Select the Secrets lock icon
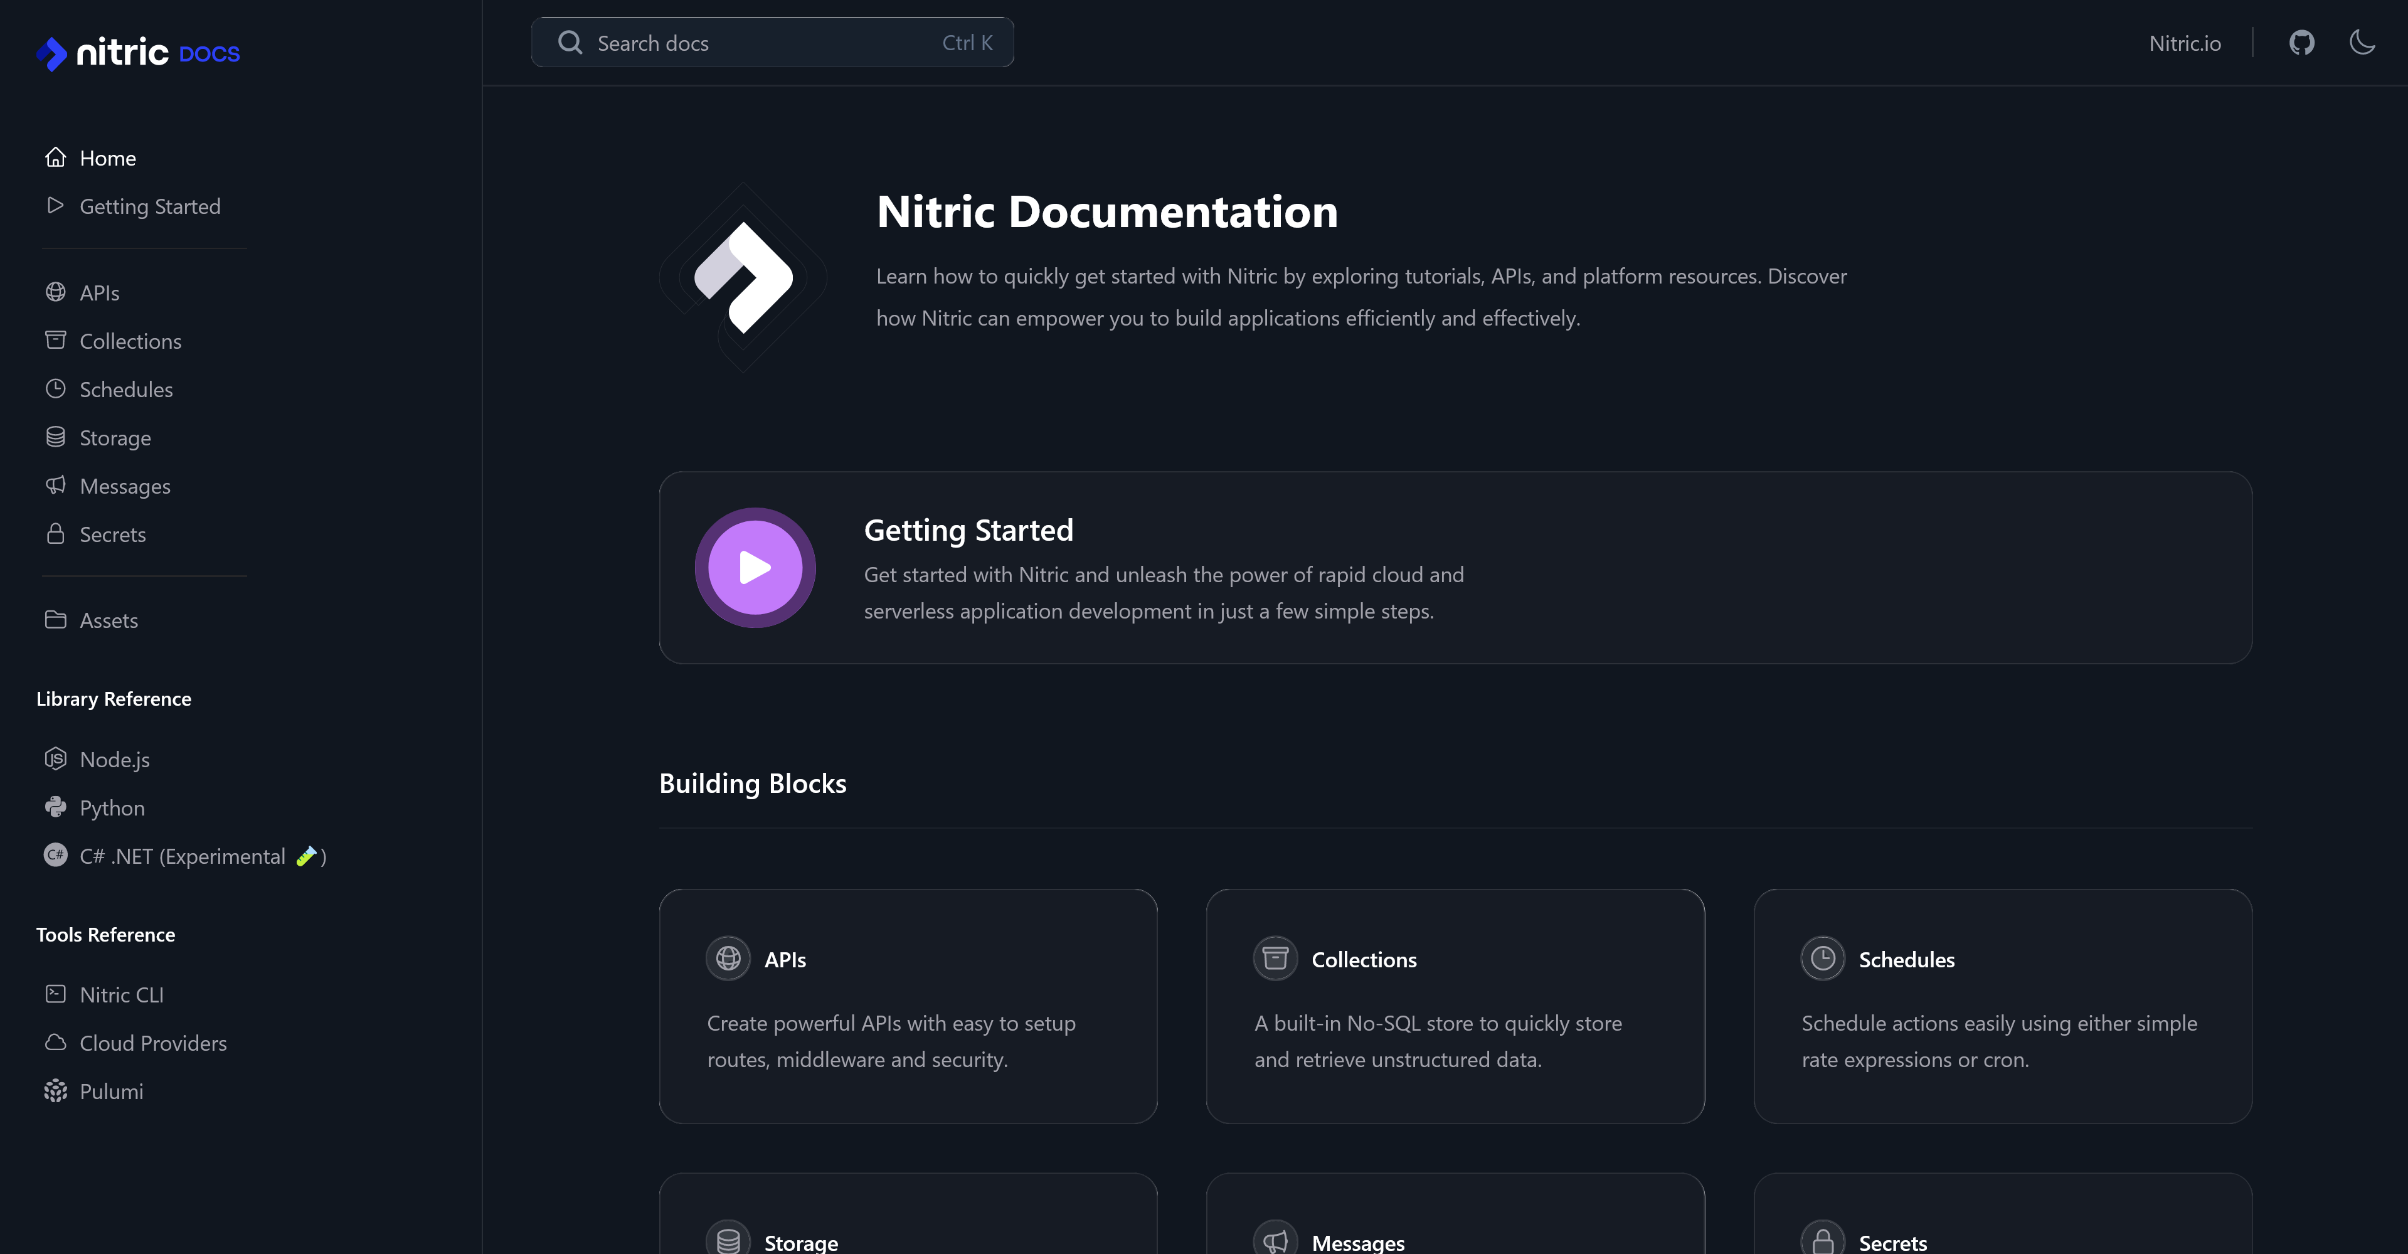The image size is (2408, 1254). click(x=56, y=534)
